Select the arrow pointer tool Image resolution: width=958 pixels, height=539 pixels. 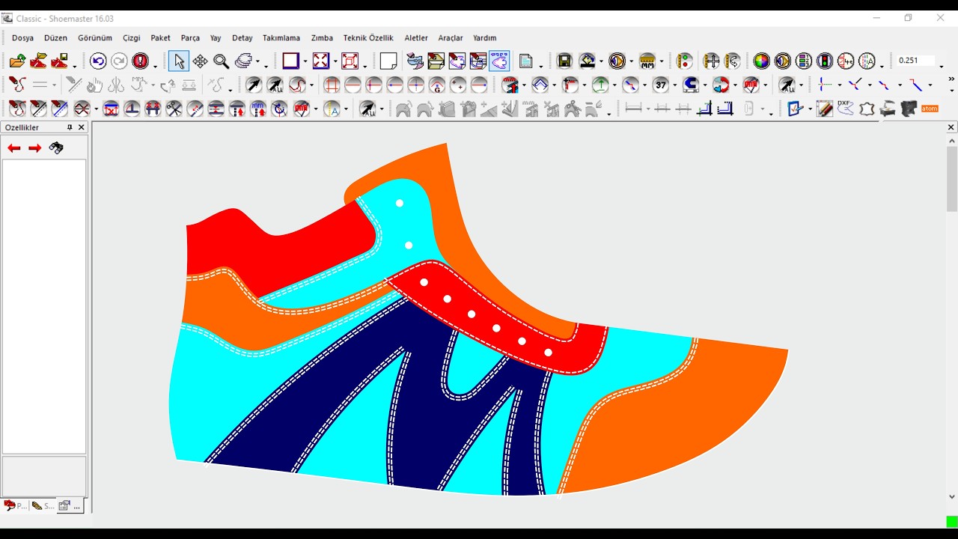[178, 61]
